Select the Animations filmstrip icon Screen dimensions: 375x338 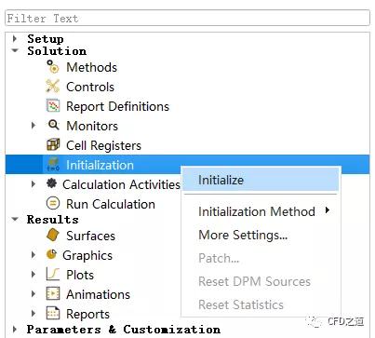(x=53, y=293)
